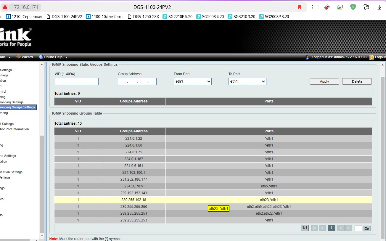Image resolution: width=386 pixels, height=241 pixels.
Task: Open the 'bor Port Information' sidebar item
Action: click(15, 129)
